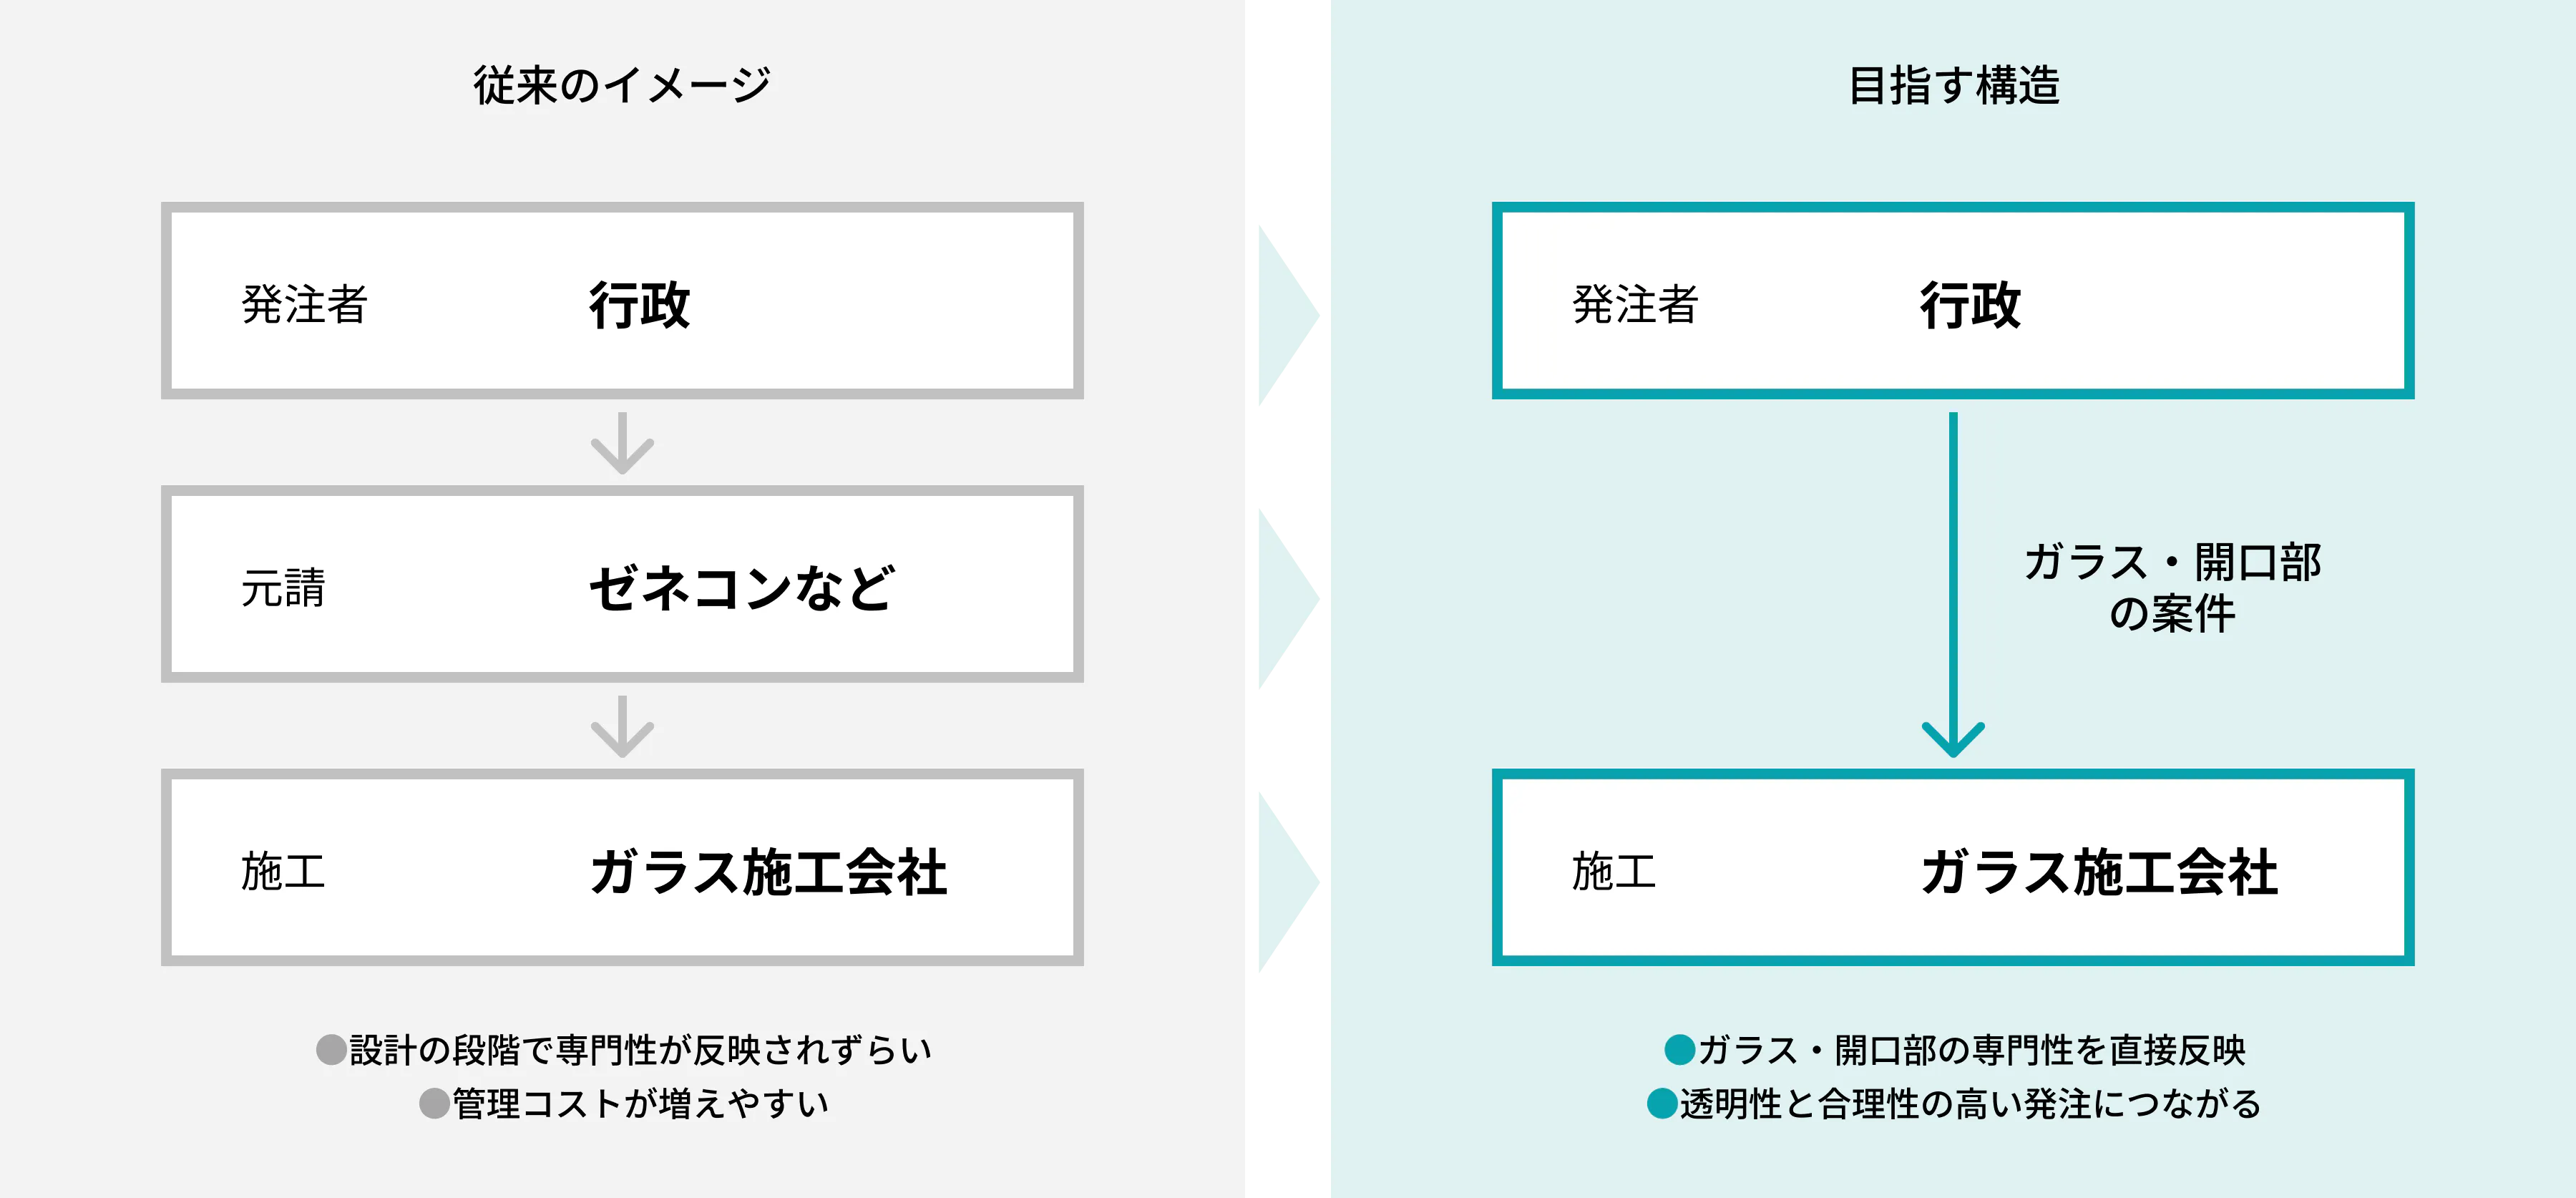Viewport: 2576px width, 1198px height.
Task: Click the gray bullet before 管理コストが増えやすい
Action: pyautogui.click(x=434, y=1103)
